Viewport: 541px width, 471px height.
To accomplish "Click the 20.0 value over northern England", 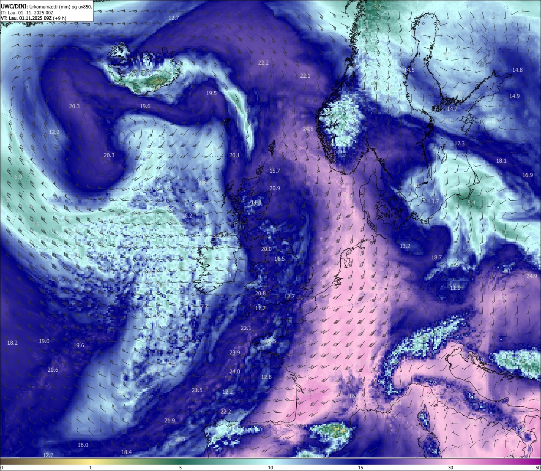I will [266, 249].
